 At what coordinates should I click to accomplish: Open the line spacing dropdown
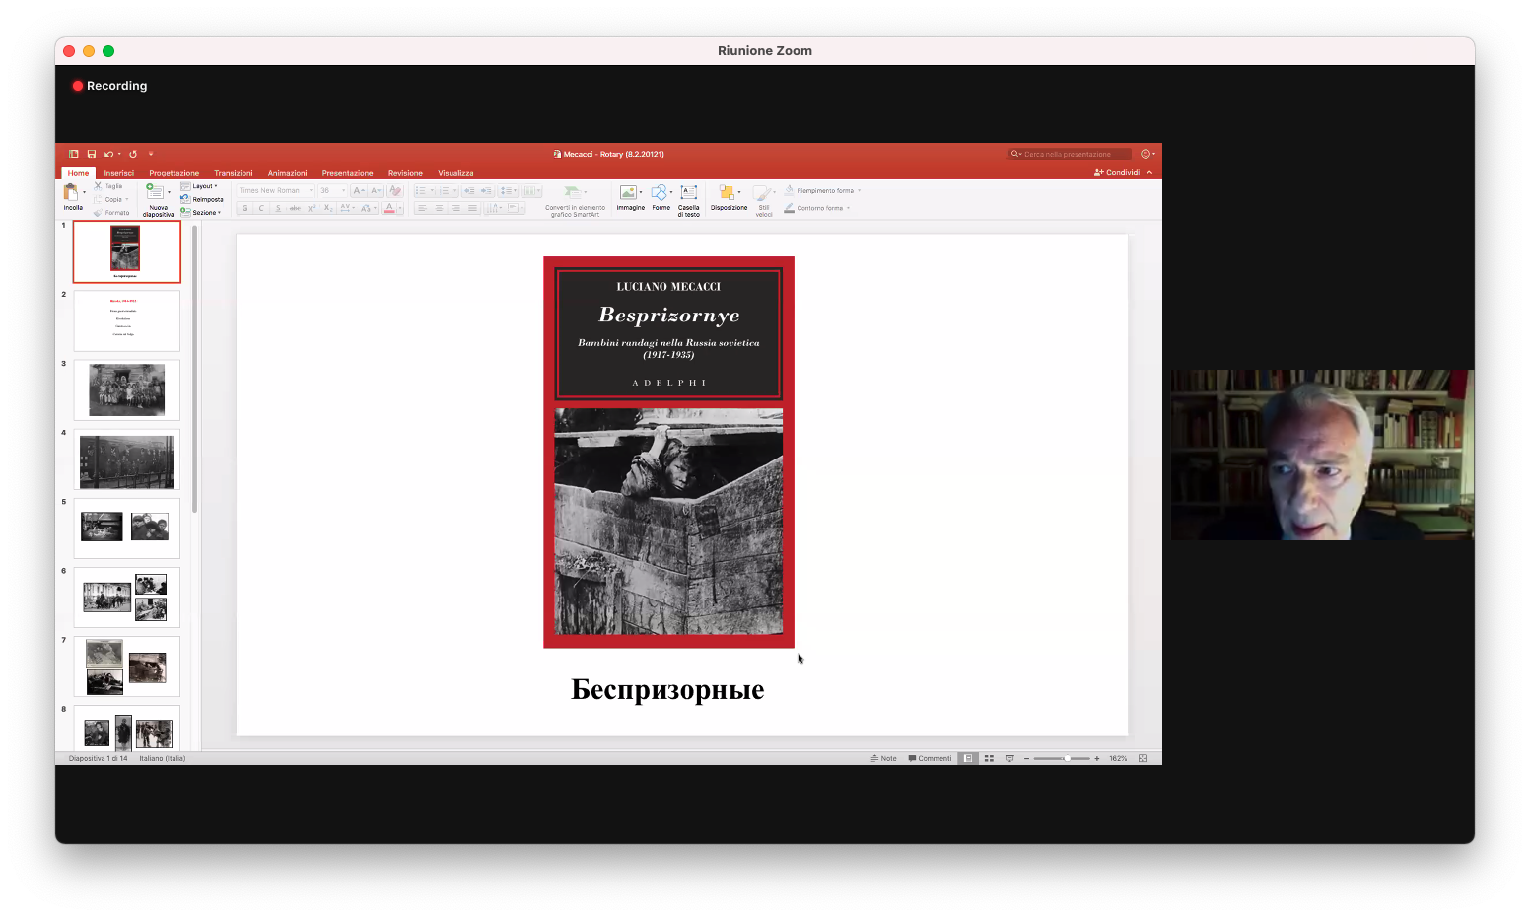click(x=508, y=190)
